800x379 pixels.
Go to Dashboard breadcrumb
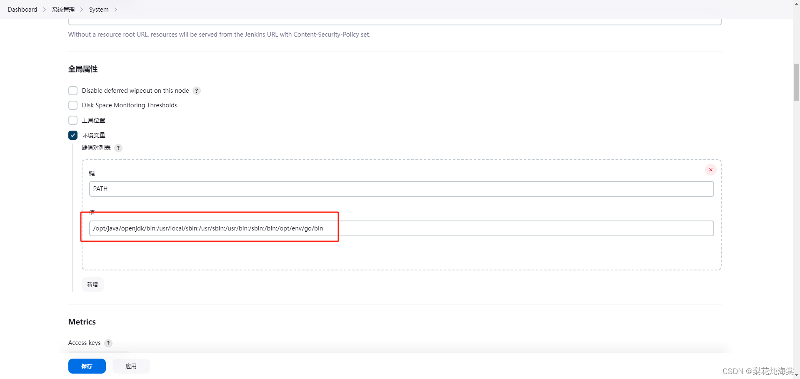22,10
